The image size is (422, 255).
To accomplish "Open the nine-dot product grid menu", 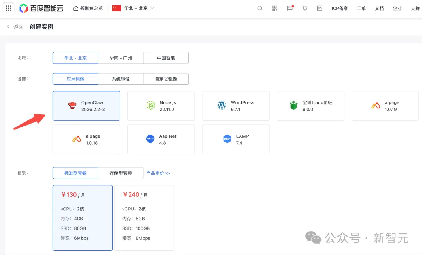I will pyautogui.click(x=9, y=8).
